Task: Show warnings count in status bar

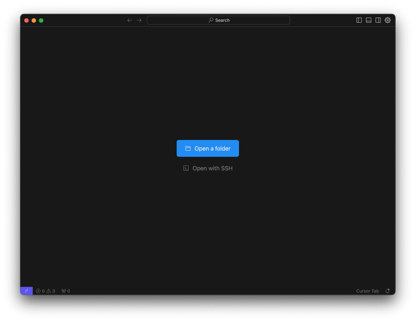Action: pos(51,291)
